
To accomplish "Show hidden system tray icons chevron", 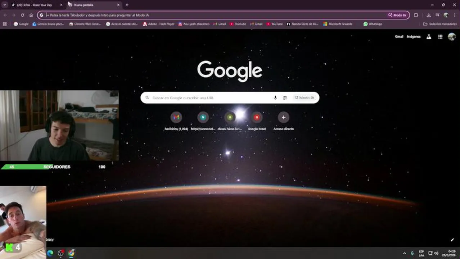I will point(405,253).
